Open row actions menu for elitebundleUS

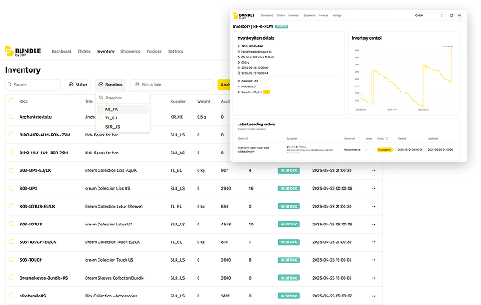coord(373,296)
